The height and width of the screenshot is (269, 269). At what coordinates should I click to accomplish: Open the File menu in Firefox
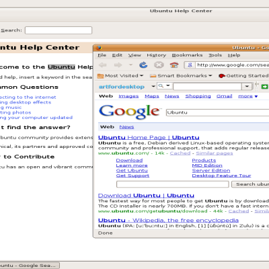click(x=102, y=55)
